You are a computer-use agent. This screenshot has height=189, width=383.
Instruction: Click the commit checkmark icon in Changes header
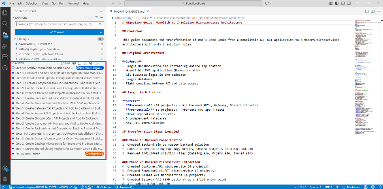(90, 17)
